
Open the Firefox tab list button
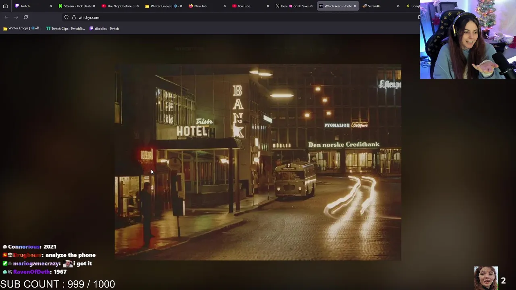pos(5,6)
